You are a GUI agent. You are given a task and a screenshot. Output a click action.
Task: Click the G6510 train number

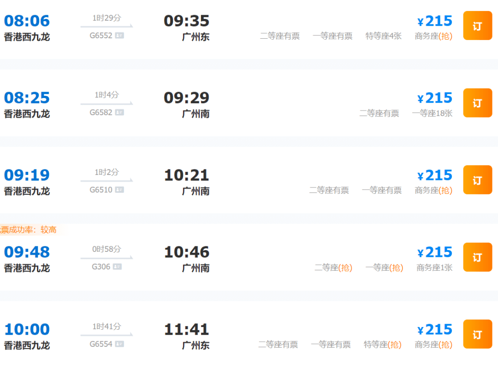101,190
